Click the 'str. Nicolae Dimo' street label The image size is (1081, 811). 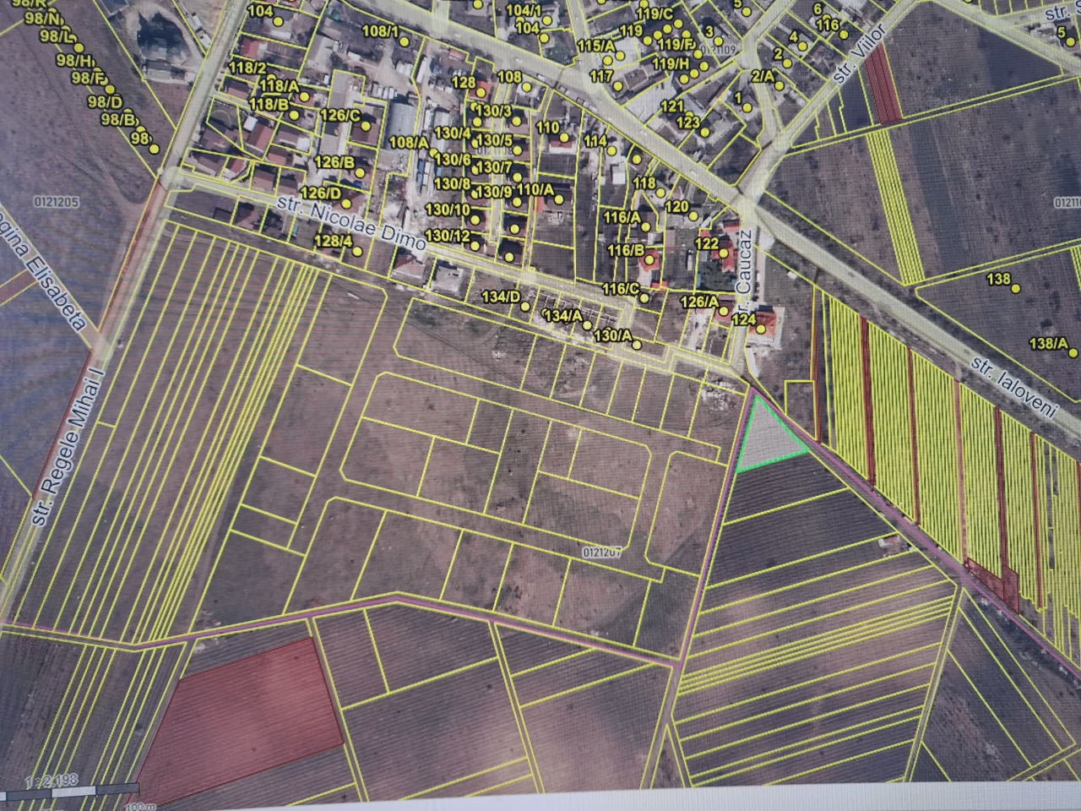tap(352, 222)
